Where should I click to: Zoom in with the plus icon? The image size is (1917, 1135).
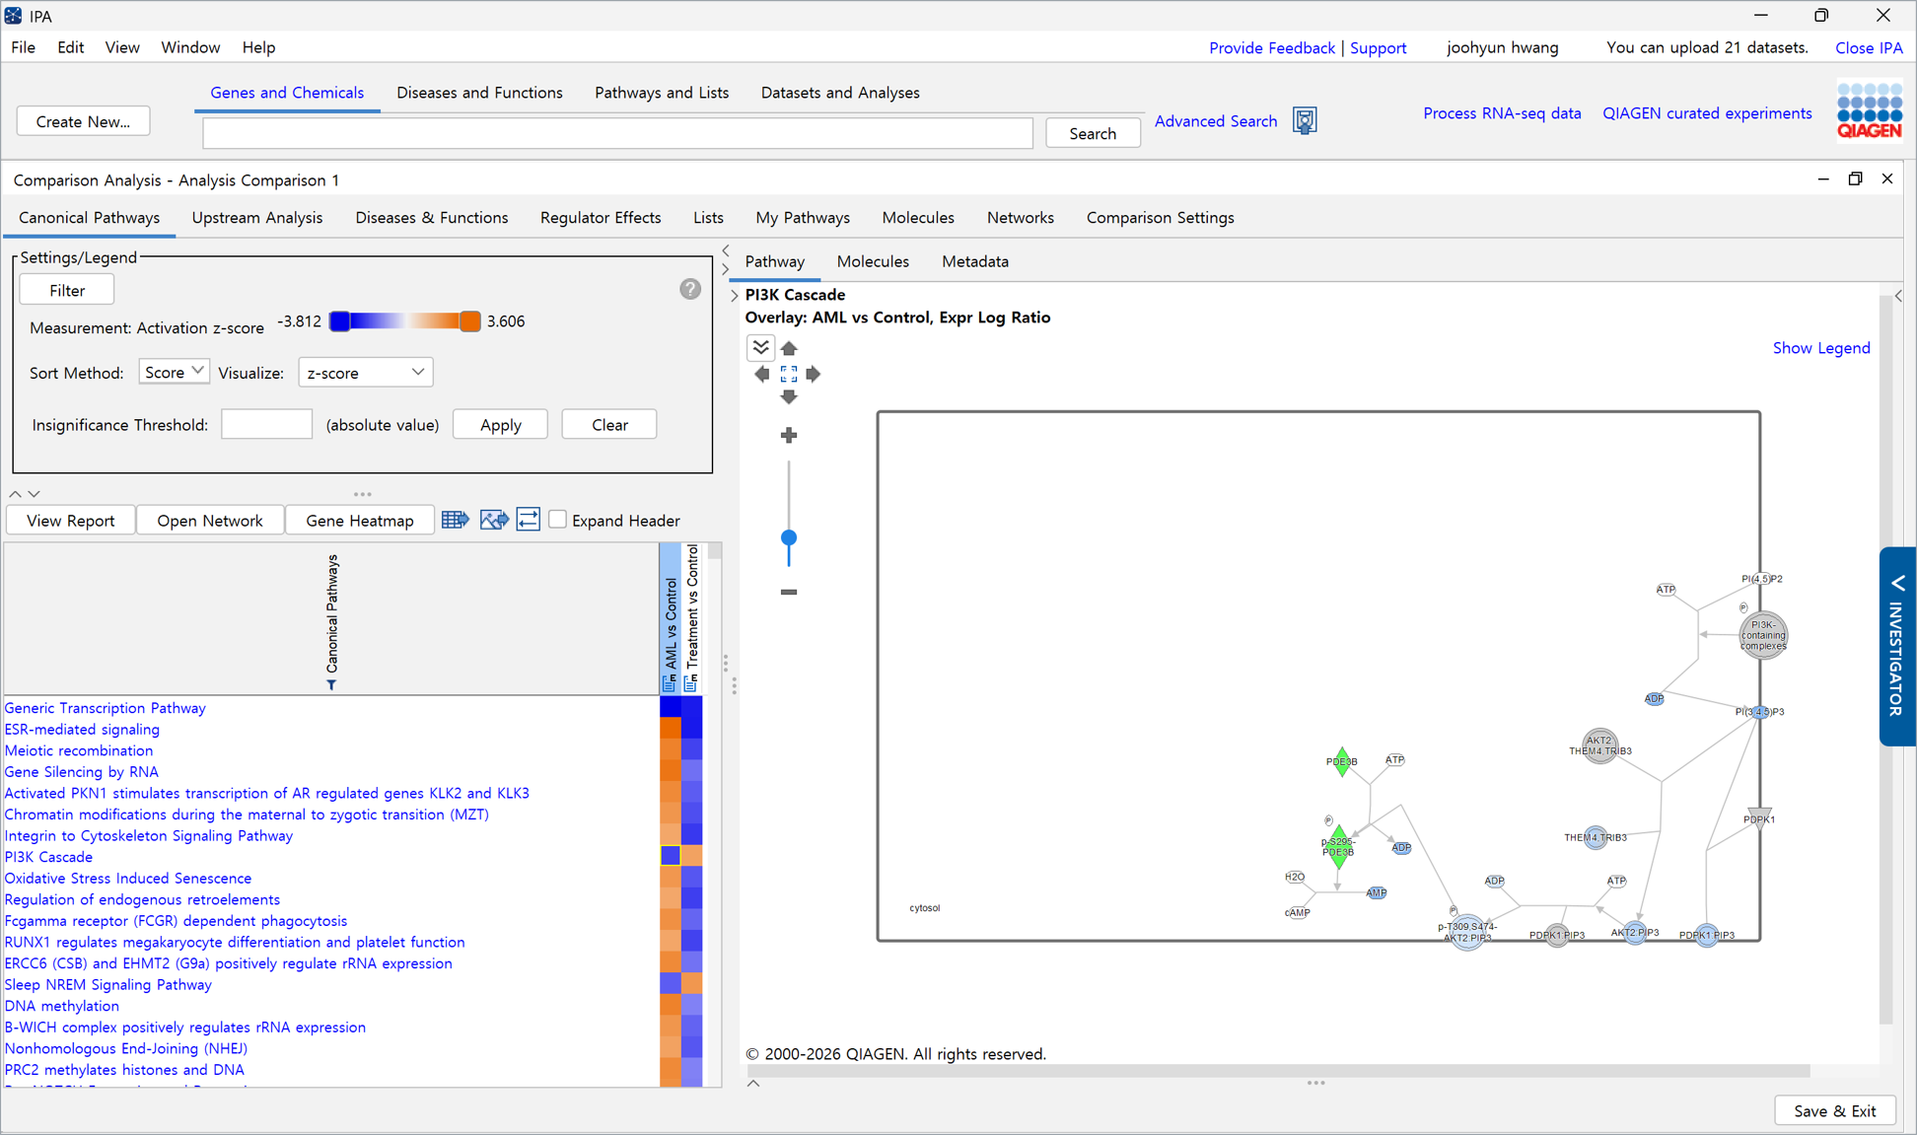pos(789,435)
